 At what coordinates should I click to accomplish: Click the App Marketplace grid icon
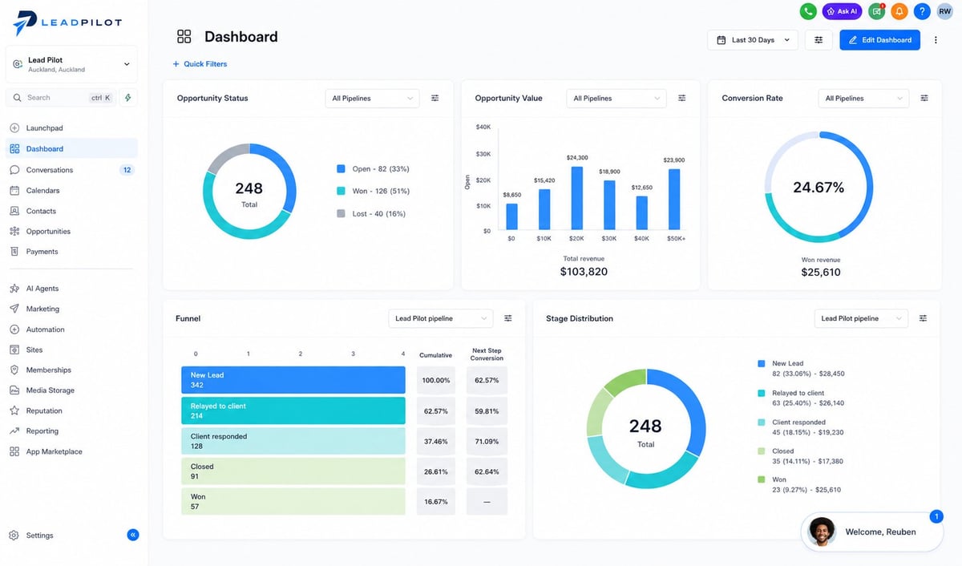[x=14, y=451]
